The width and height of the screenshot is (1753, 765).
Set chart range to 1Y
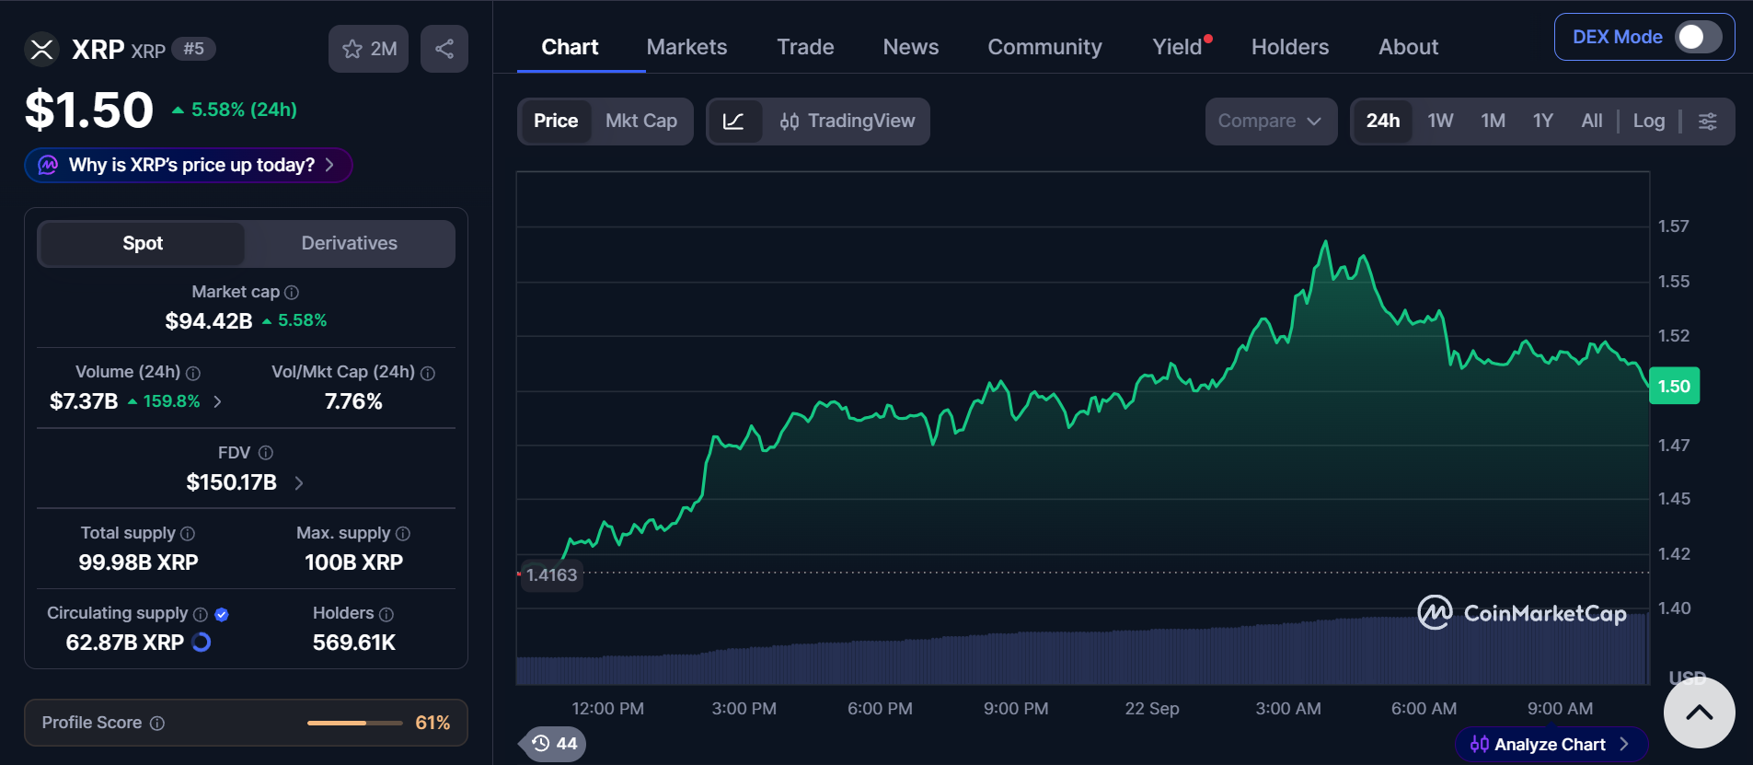1543,122
